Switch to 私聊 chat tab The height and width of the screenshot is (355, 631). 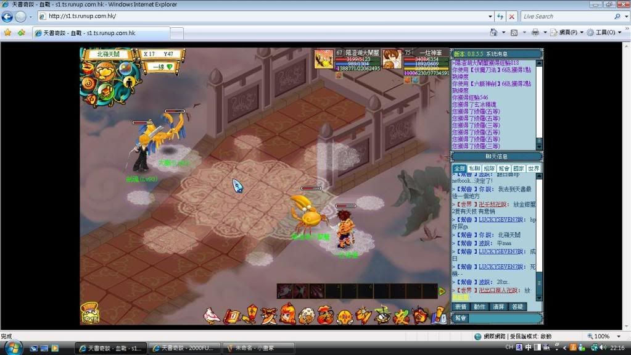click(474, 169)
